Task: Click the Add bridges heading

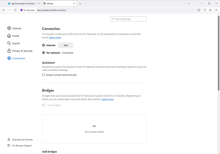Action: (x=49, y=152)
